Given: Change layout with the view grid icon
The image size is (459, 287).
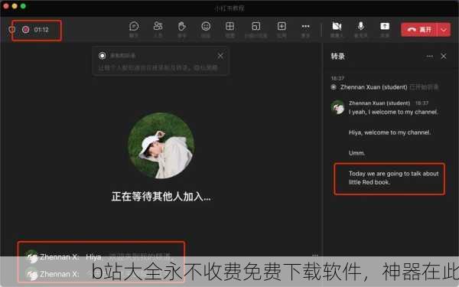Looking at the screenshot, I should click(229, 26).
